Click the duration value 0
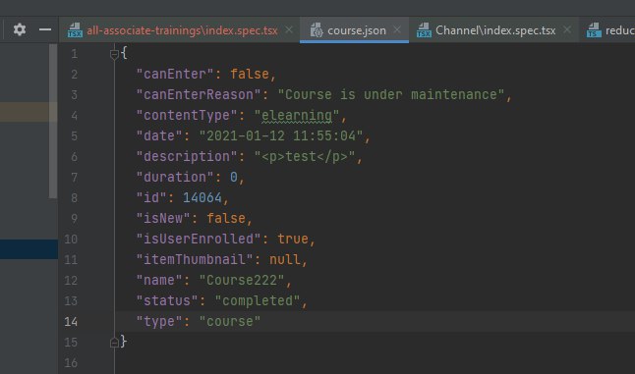Viewport: 635px width, 374px height. click(234, 177)
